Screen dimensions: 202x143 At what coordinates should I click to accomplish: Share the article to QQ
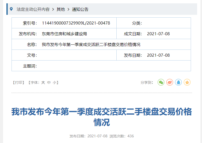[178, 82]
